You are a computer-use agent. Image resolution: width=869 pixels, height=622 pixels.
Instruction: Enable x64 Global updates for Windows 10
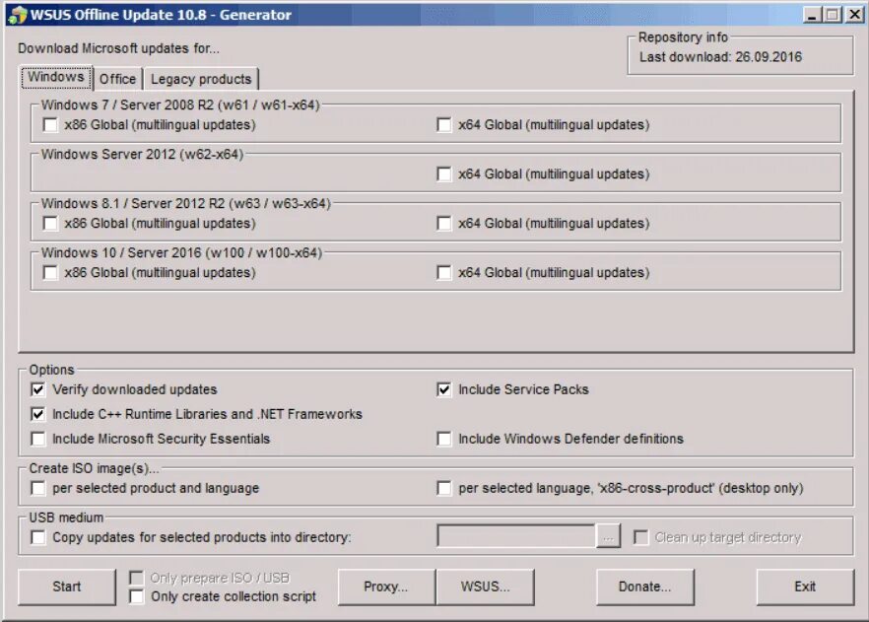pos(444,273)
